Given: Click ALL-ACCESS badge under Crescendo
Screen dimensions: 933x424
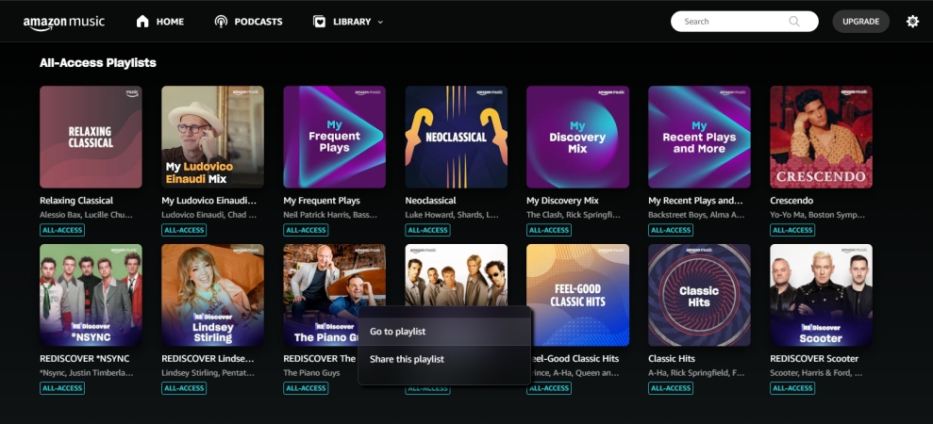Looking at the screenshot, I should (x=792, y=230).
